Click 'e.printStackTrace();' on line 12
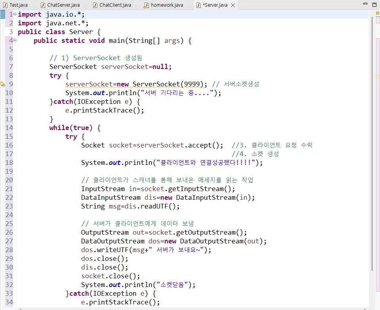380x310 pixels. coord(104,111)
